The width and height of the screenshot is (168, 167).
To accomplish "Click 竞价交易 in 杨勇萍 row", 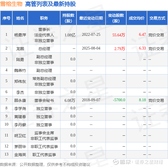I will 156,35.
